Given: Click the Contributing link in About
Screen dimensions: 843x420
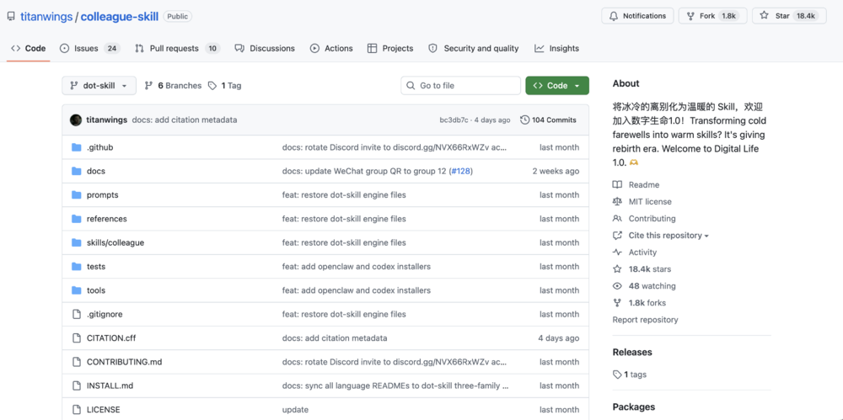Looking at the screenshot, I should click(x=652, y=219).
